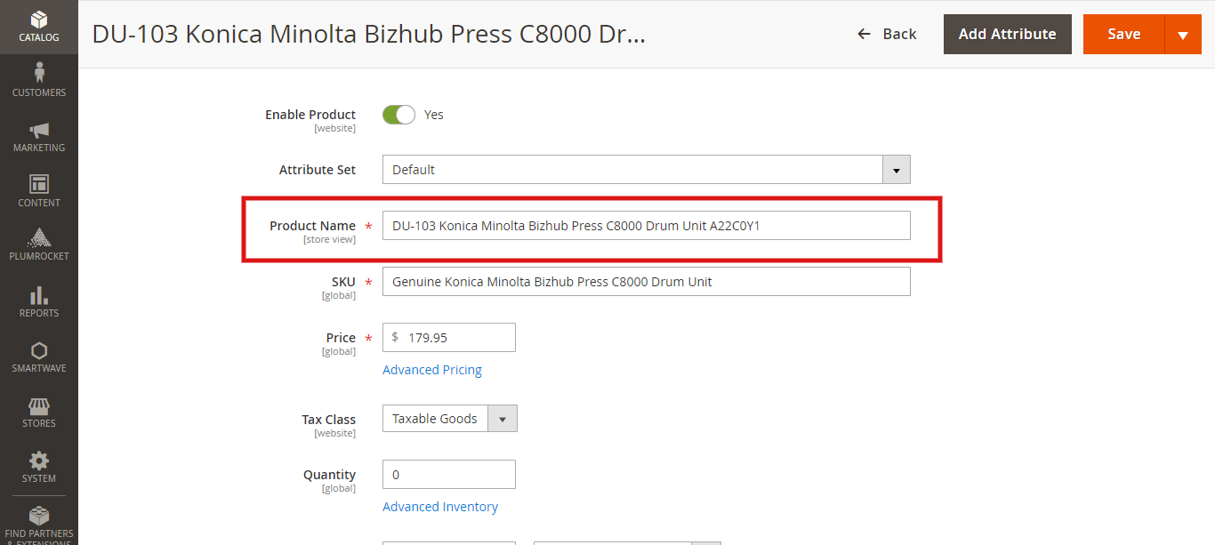Click into the SKU field
This screenshot has width=1215, height=545.
(x=646, y=282)
